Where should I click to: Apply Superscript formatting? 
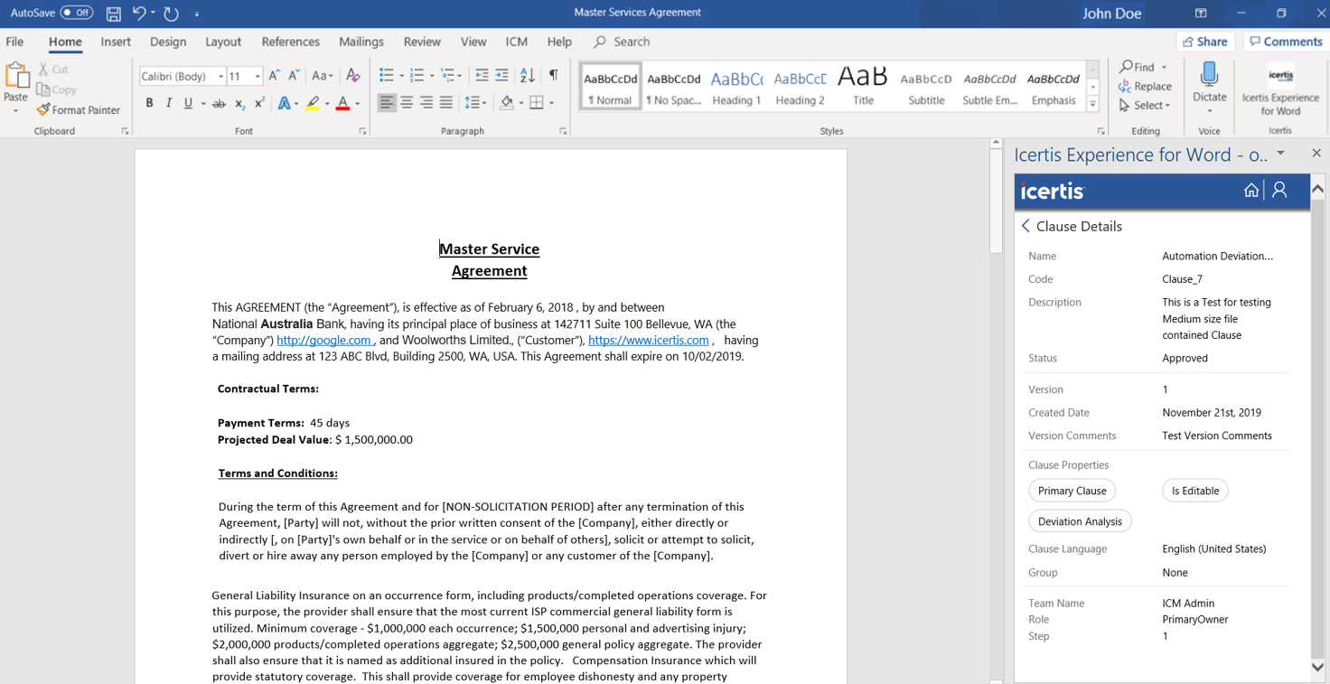(259, 104)
